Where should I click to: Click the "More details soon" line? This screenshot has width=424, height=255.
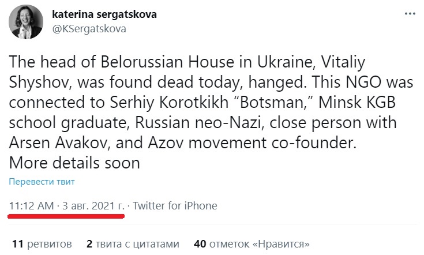tap(74, 163)
